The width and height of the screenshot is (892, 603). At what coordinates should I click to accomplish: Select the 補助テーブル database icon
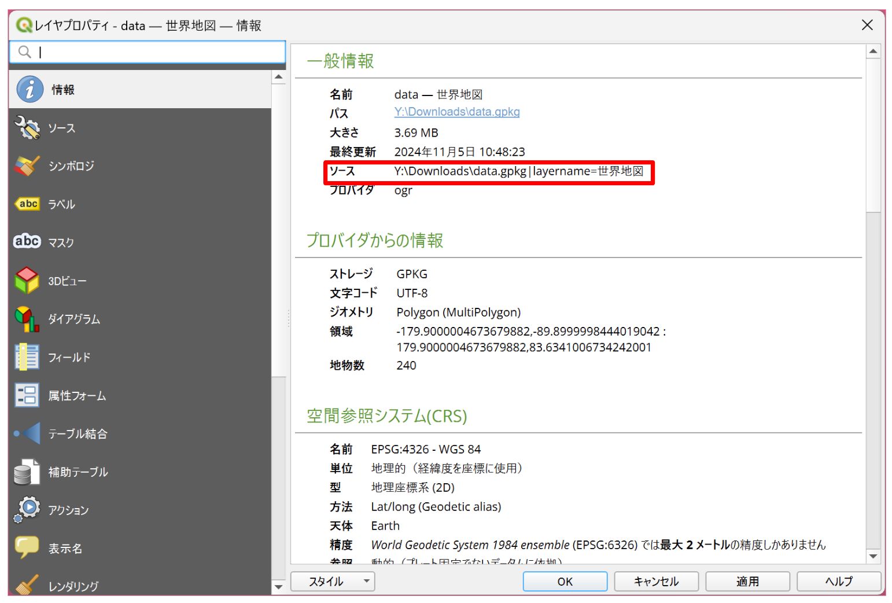[27, 472]
